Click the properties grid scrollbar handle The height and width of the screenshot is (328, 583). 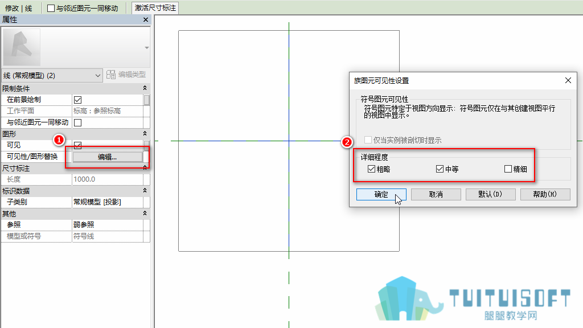point(147,100)
